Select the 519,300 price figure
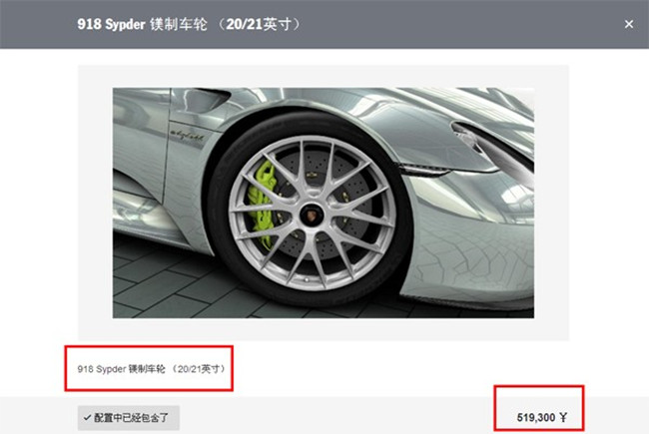 pos(536,417)
